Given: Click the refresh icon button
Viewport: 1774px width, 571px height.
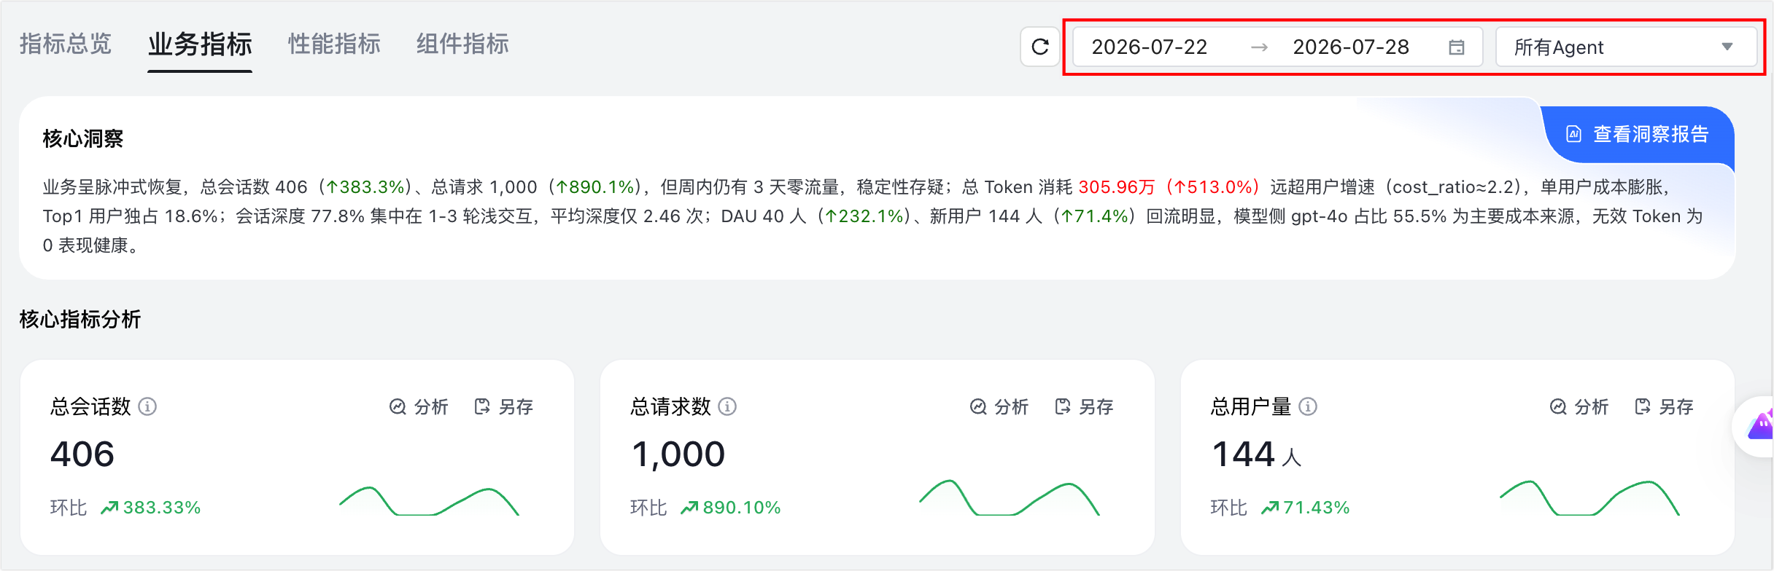Looking at the screenshot, I should coord(1040,47).
